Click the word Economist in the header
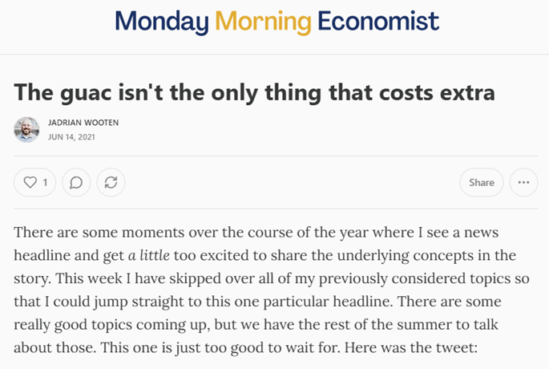This screenshot has height=369, width=549. coord(377,21)
